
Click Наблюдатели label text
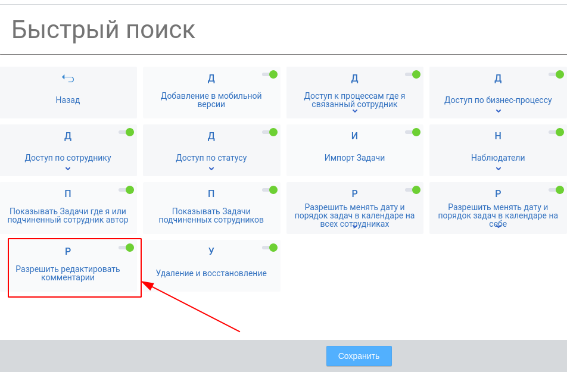coord(498,158)
